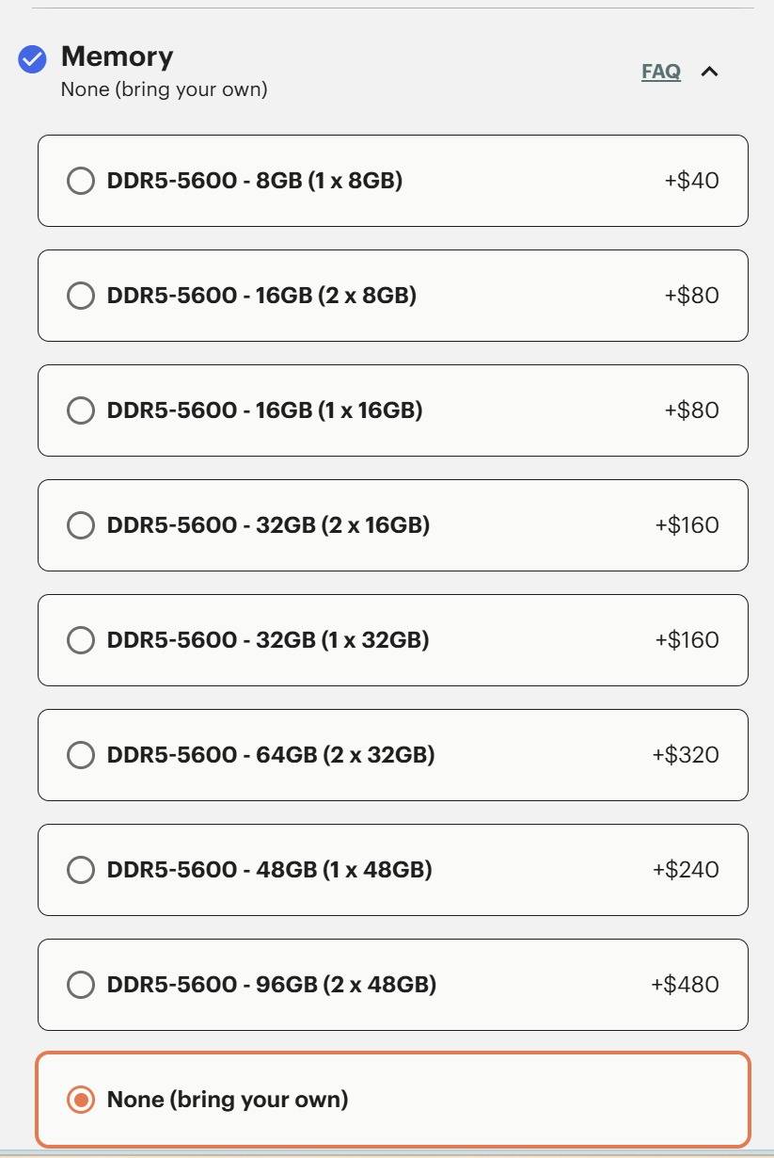Select DDR5-5600 32GB (2 x 16GB) radio
Viewport: 774px width, 1158px height.
(81, 525)
